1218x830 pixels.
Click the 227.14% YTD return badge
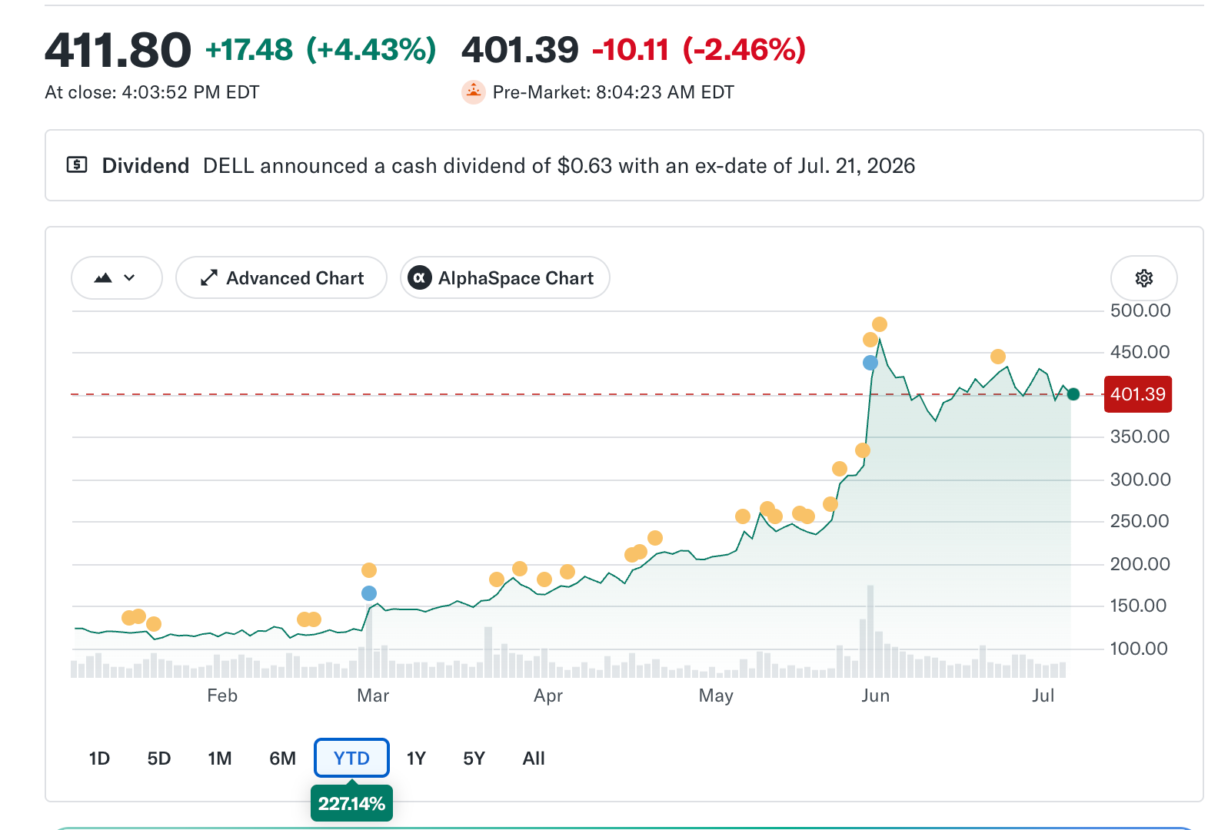click(351, 803)
